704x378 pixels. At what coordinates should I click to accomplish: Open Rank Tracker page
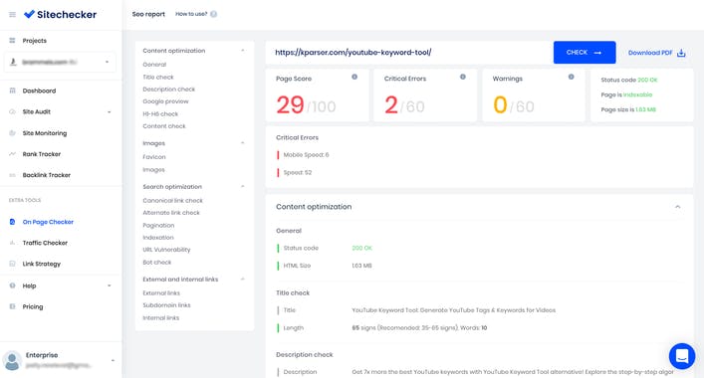click(x=41, y=154)
